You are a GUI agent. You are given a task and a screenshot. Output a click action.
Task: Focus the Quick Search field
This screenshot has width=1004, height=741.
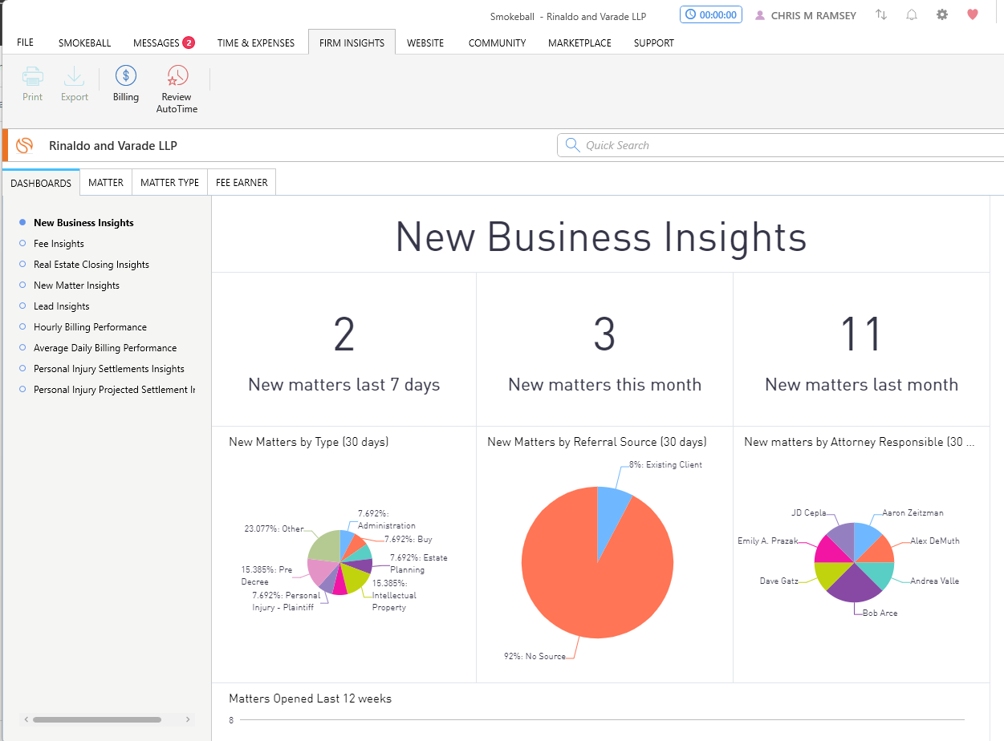780,145
